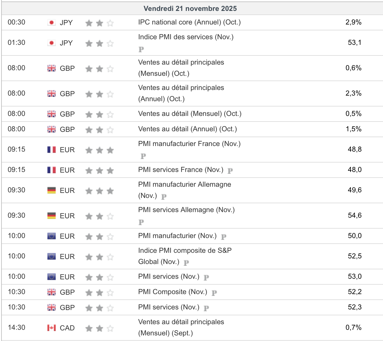Click the Japan flag in the 00:30 row
The image size is (383, 341).
(52, 22)
